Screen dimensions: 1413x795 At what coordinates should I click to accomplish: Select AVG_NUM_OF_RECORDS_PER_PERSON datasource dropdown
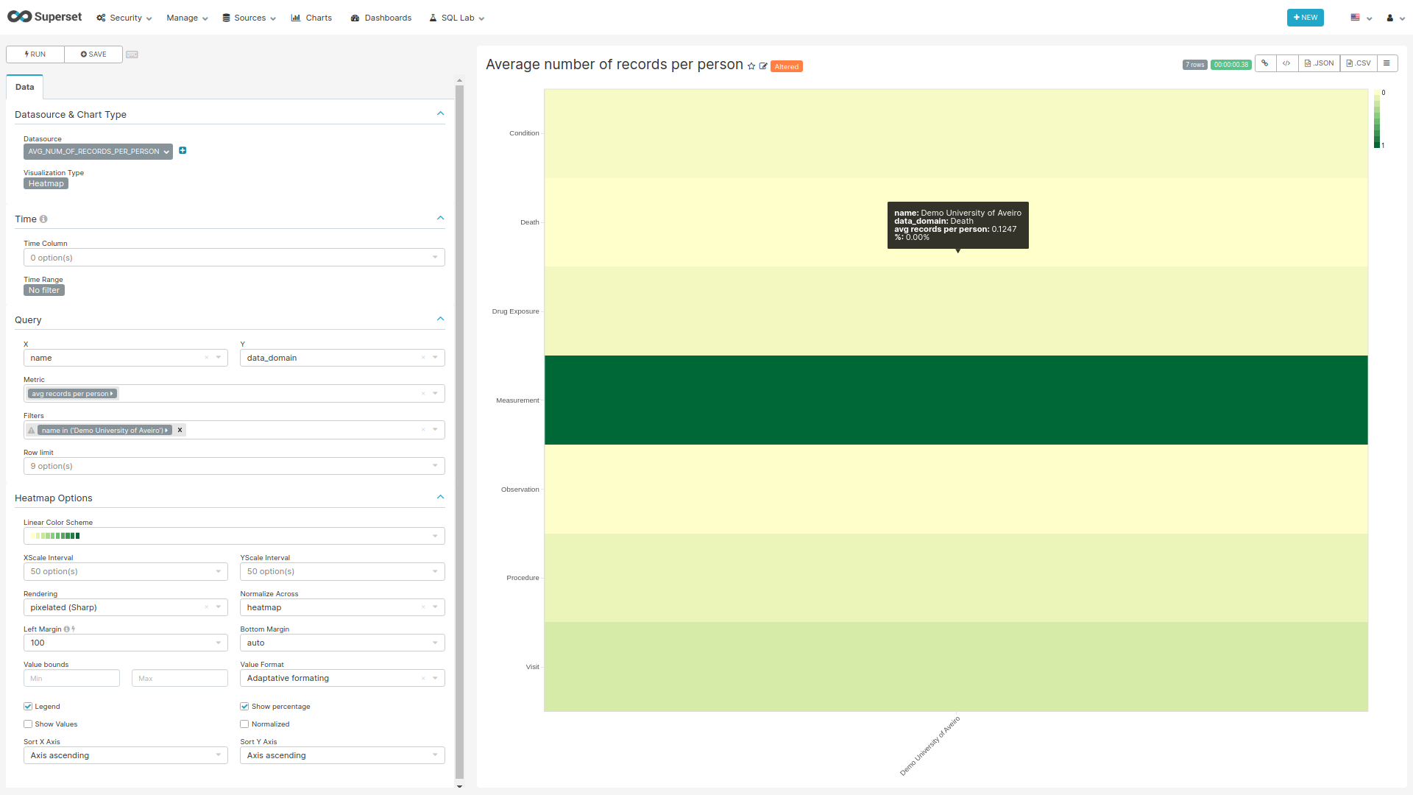point(98,152)
